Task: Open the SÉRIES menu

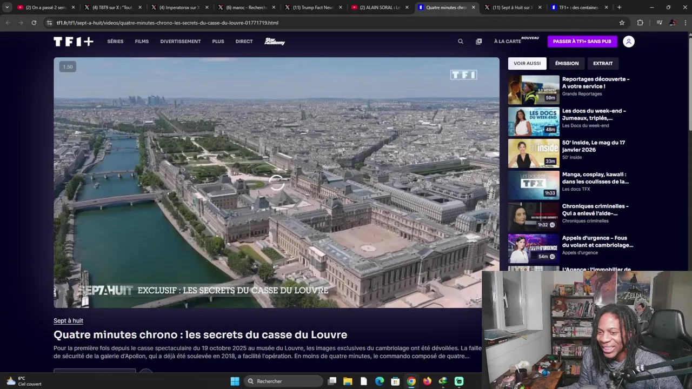Action: (x=115, y=42)
